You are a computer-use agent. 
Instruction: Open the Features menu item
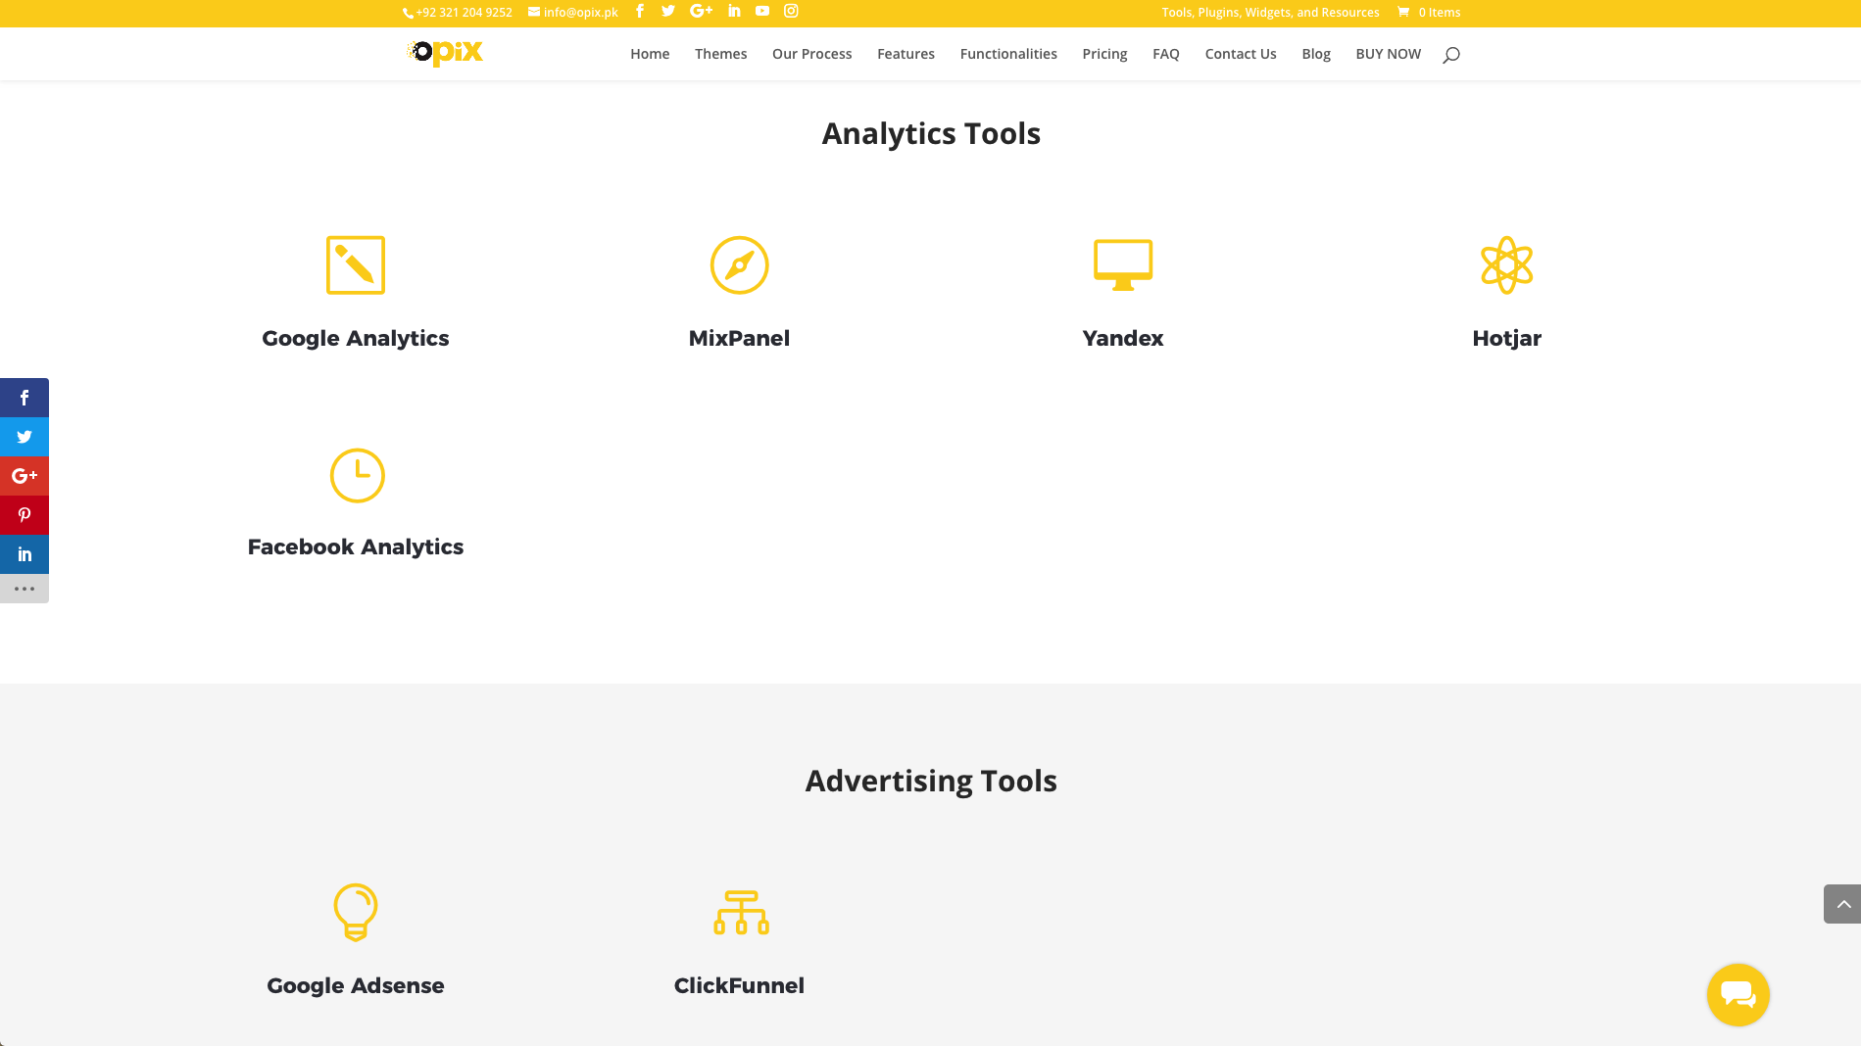pos(906,54)
